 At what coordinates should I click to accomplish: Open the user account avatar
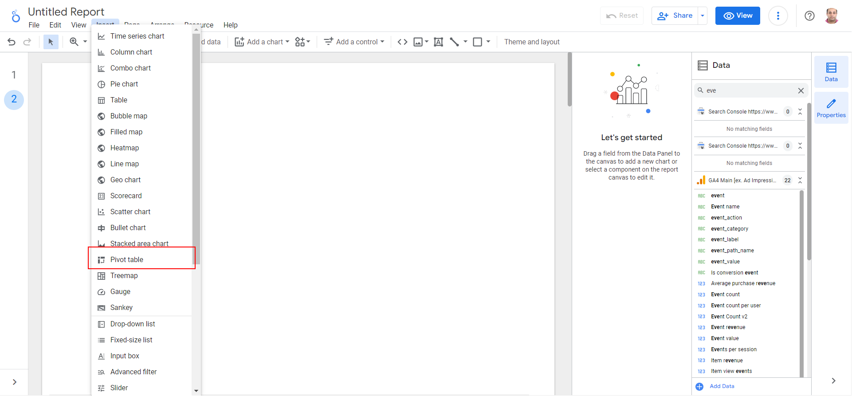832,16
